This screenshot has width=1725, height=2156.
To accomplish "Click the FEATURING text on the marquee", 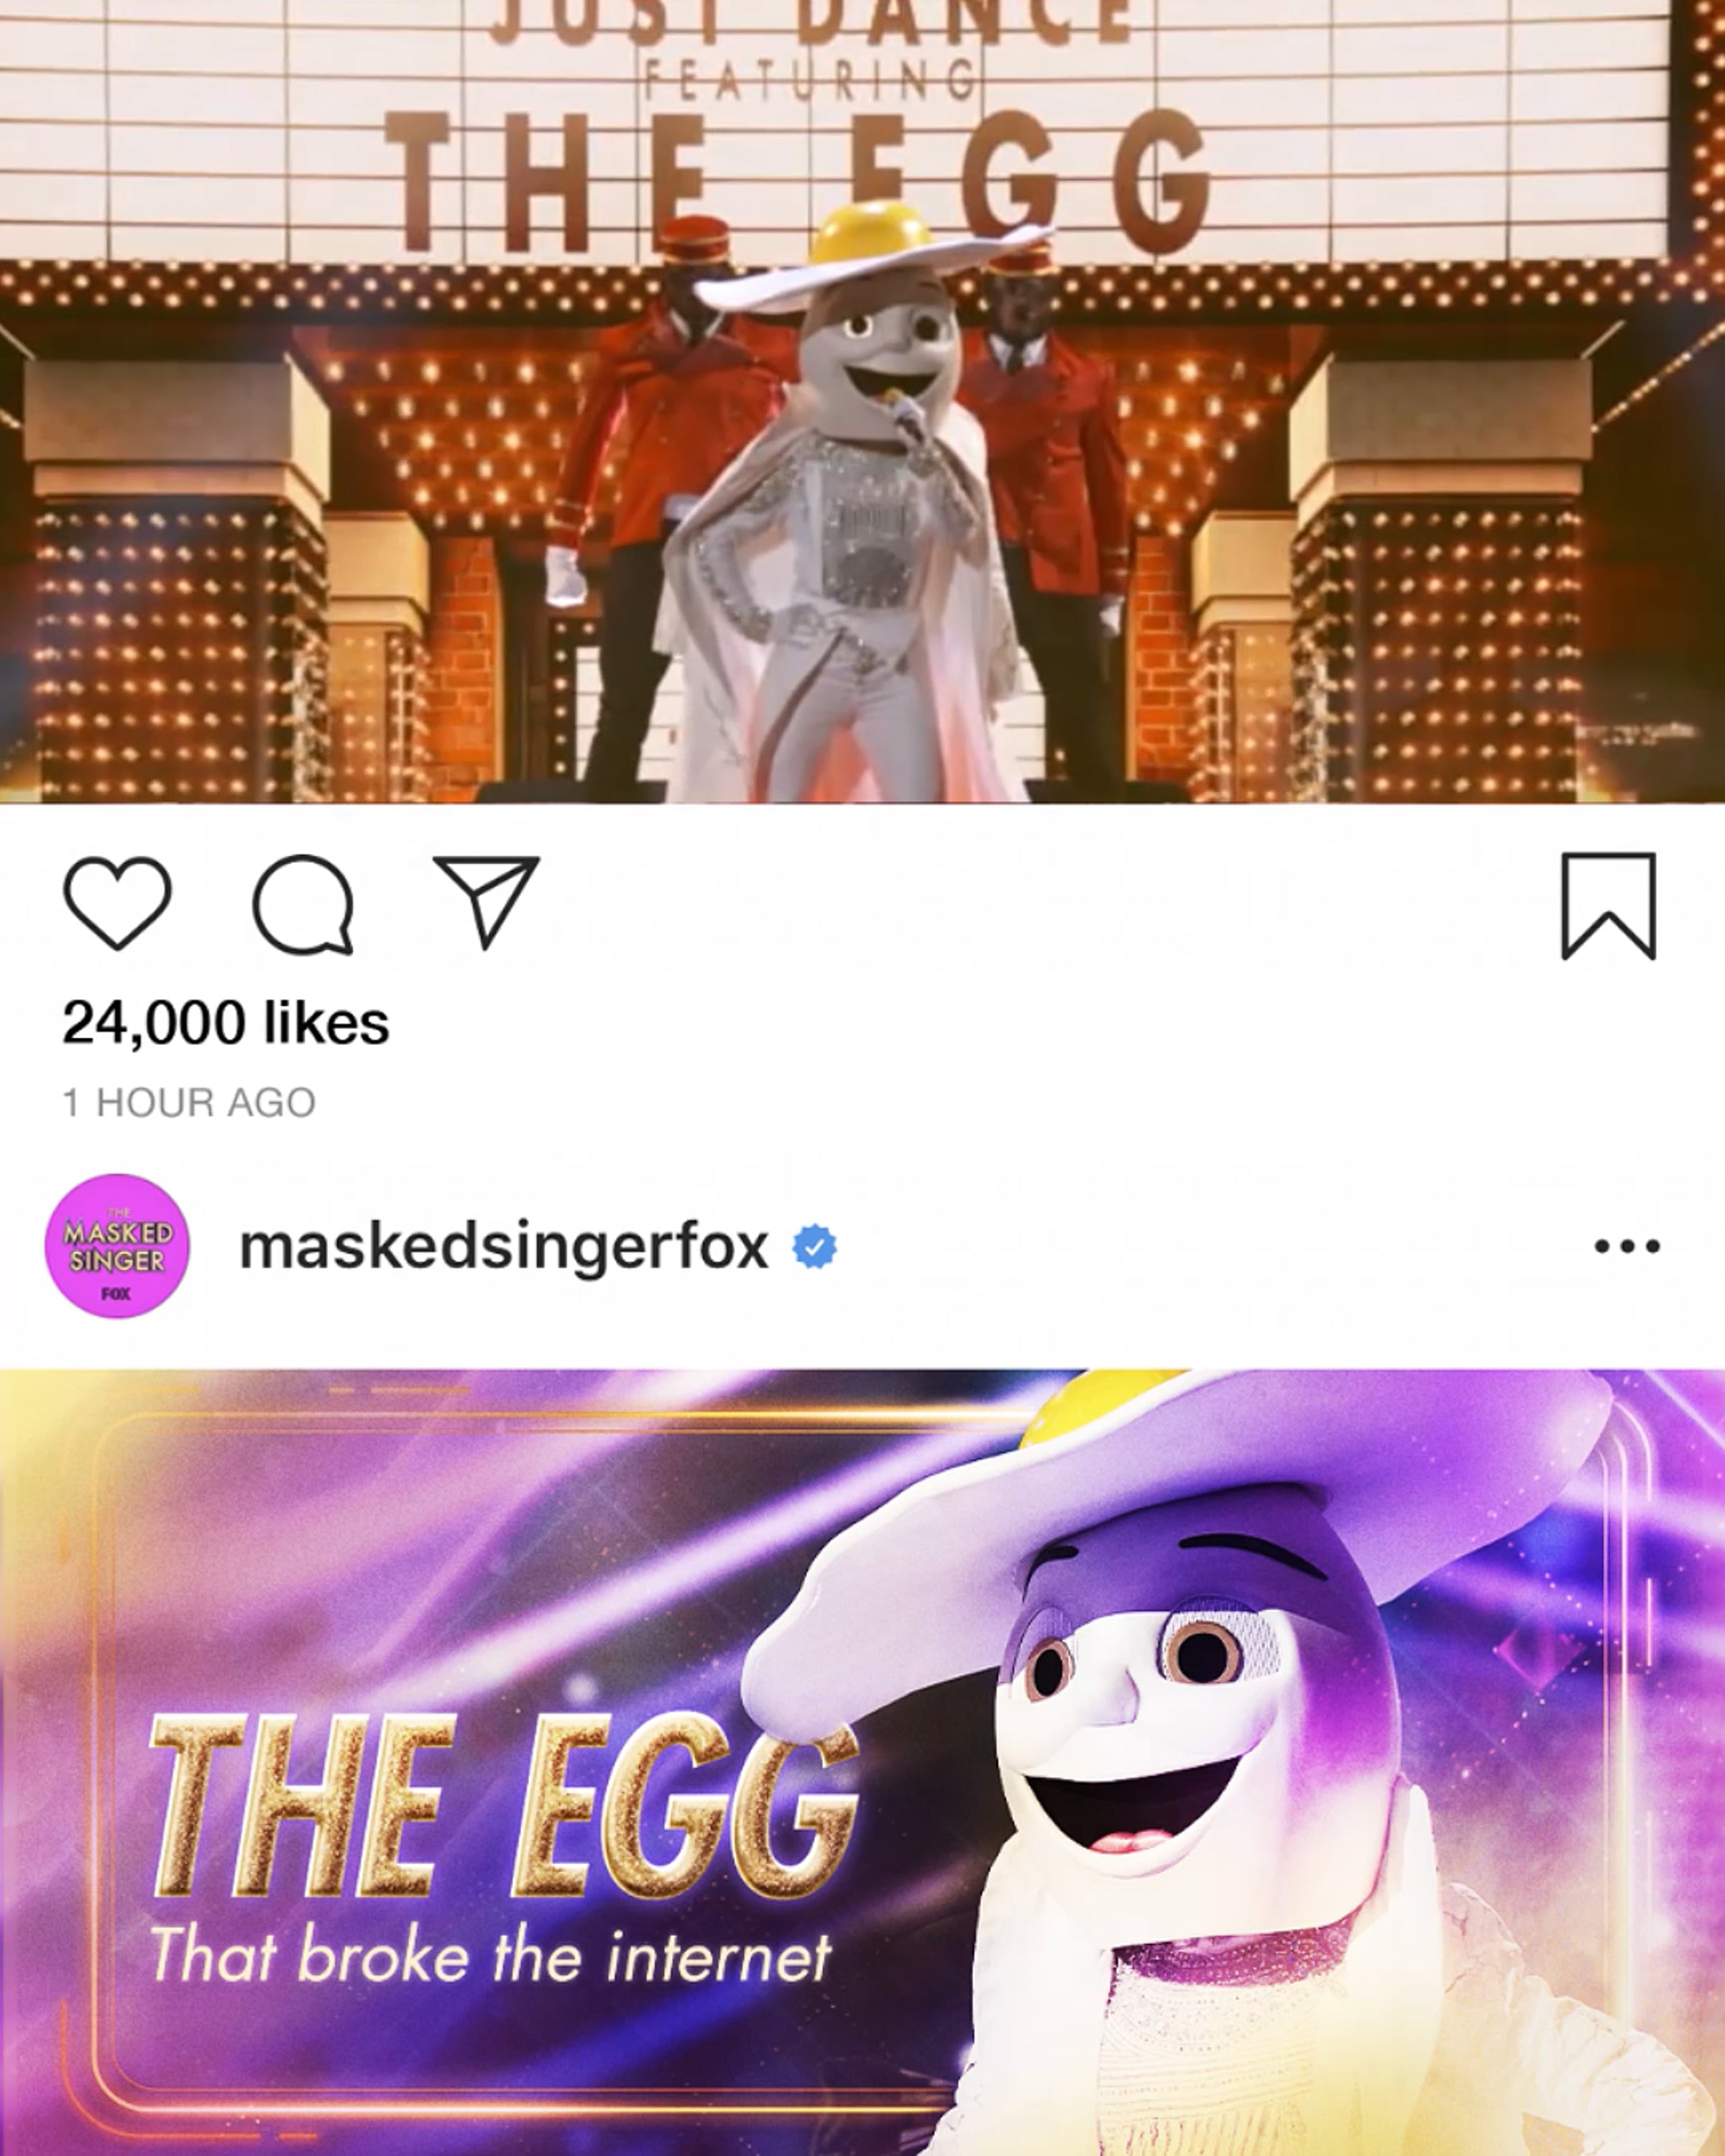I will pyautogui.click(x=809, y=78).
